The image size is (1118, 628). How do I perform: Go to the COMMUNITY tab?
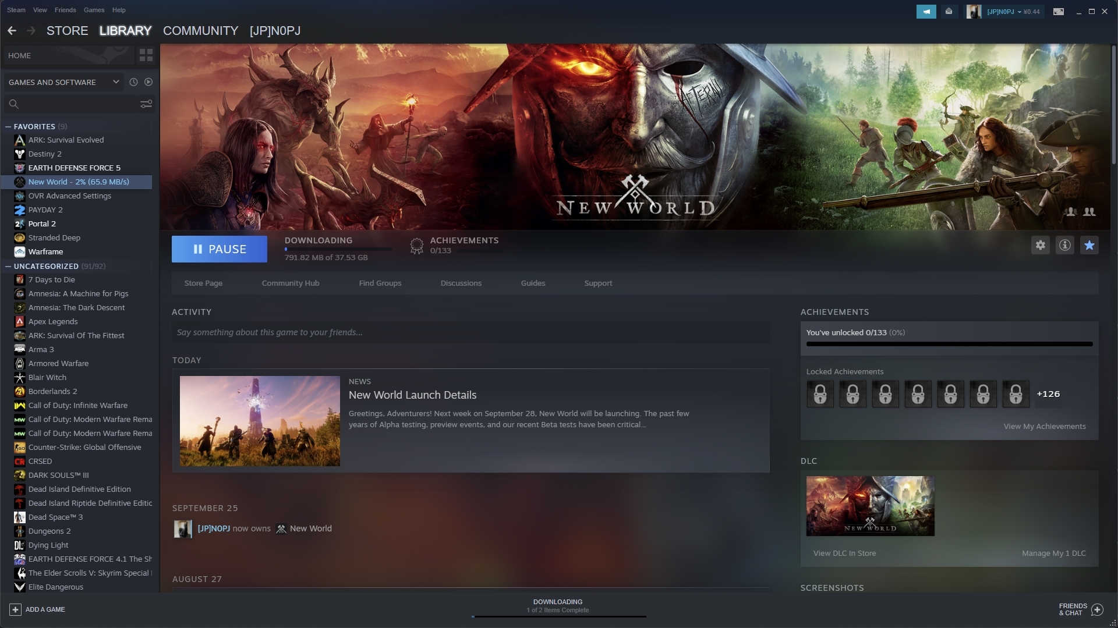(x=200, y=31)
